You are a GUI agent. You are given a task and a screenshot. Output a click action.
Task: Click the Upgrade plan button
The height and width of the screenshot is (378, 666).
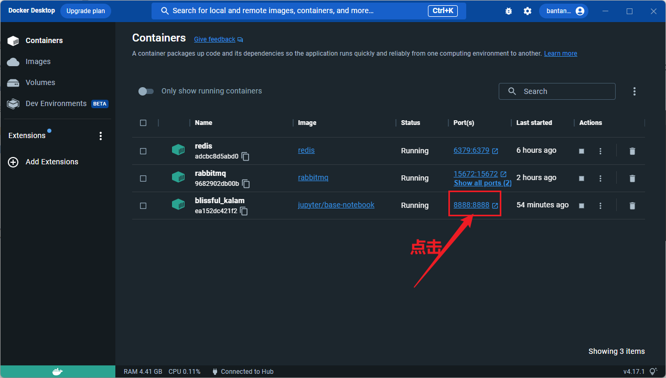[85, 11]
